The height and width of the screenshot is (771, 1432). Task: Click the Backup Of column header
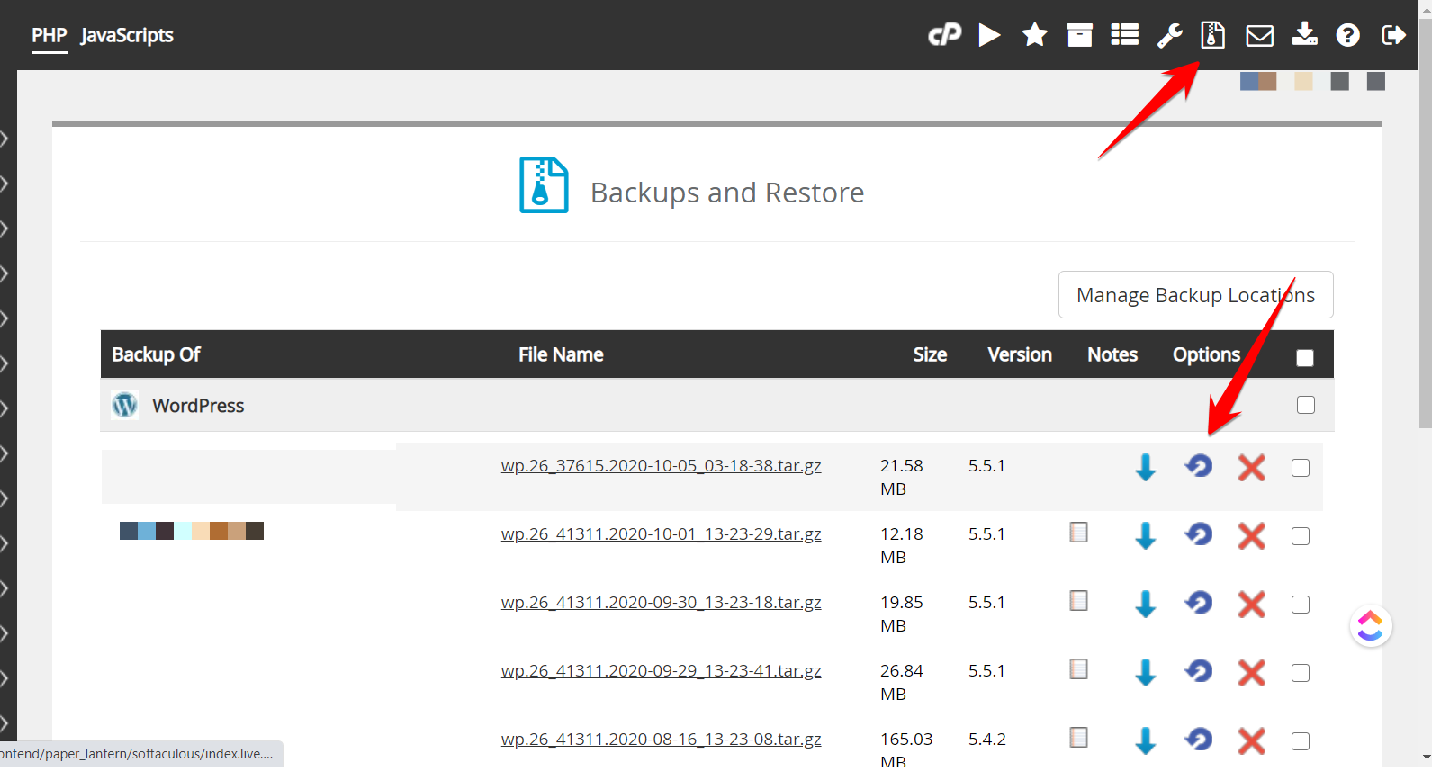(156, 354)
